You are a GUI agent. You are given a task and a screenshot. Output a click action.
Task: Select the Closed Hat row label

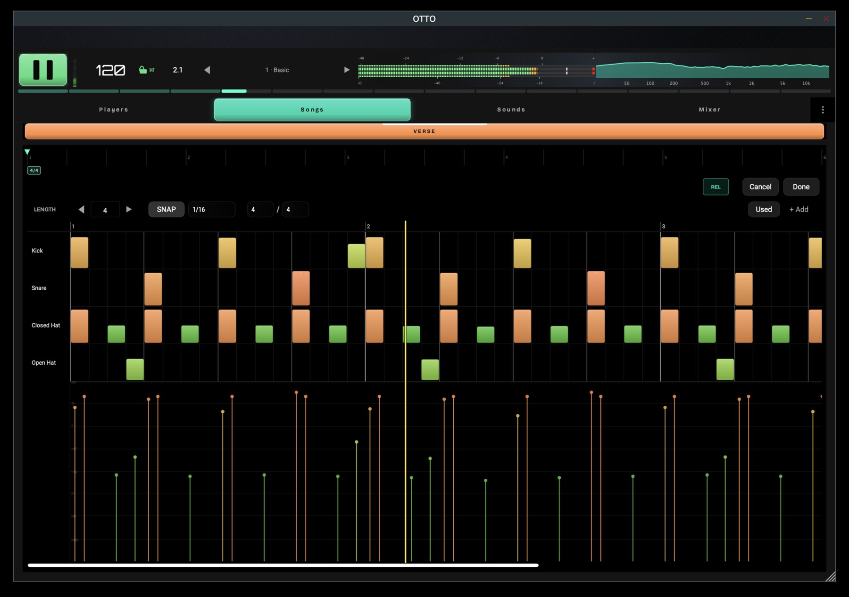(46, 325)
